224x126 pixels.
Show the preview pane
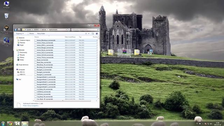tap(92, 34)
